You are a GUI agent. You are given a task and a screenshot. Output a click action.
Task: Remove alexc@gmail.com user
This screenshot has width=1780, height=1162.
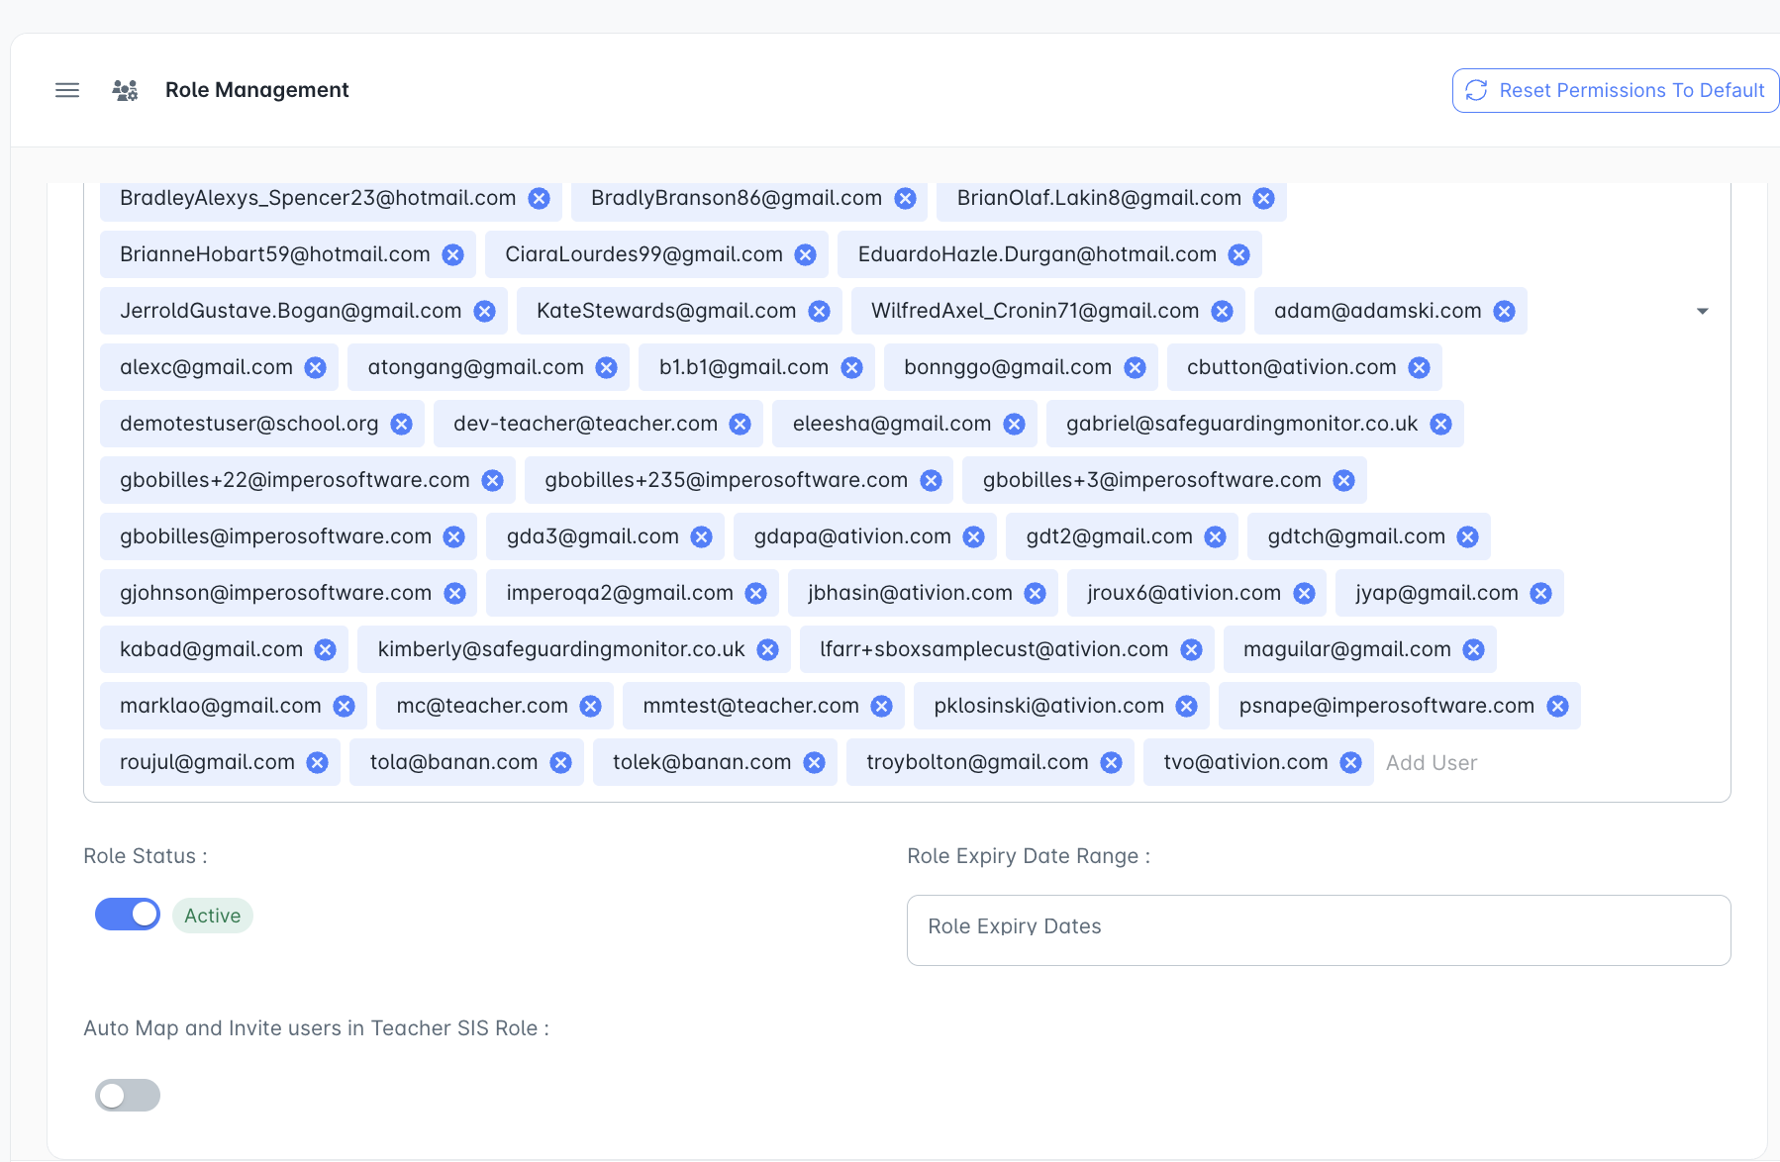(x=316, y=368)
